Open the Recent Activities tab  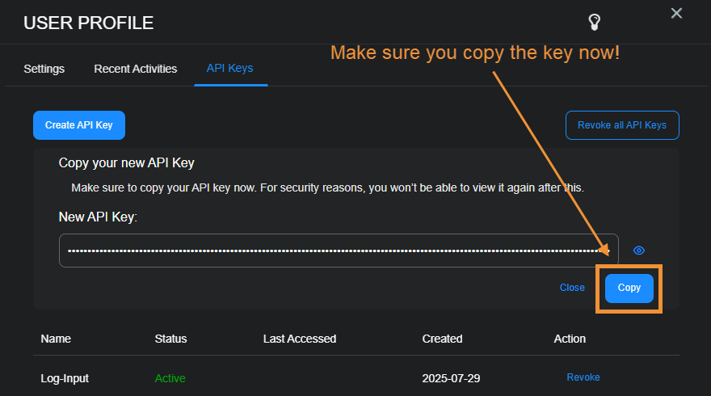click(x=136, y=69)
